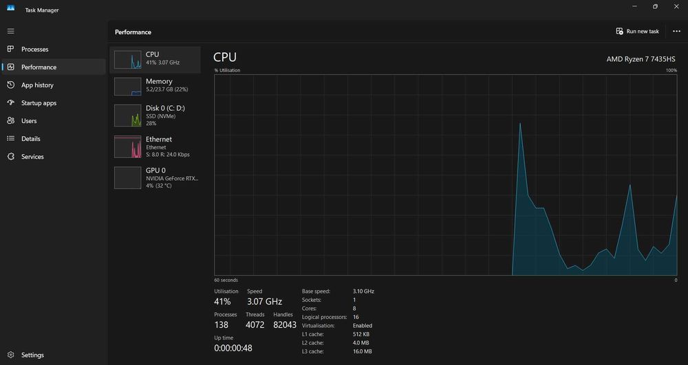The height and width of the screenshot is (365, 688).
Task: Open App history icon
Action: pyautogui.click(x=10, y=85)
